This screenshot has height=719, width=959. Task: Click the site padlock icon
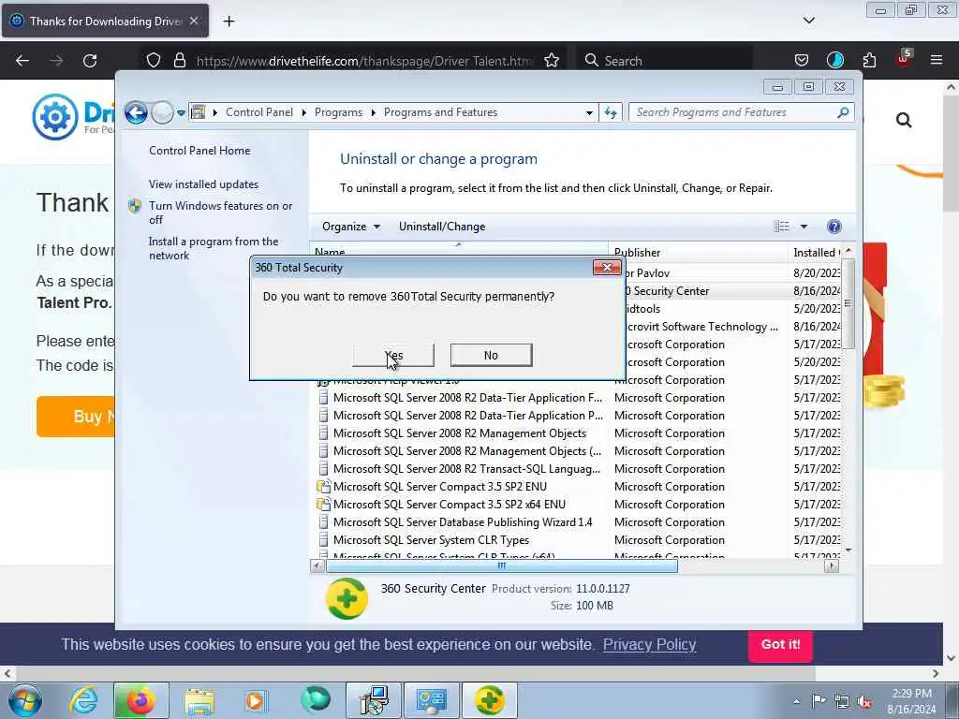179,61
